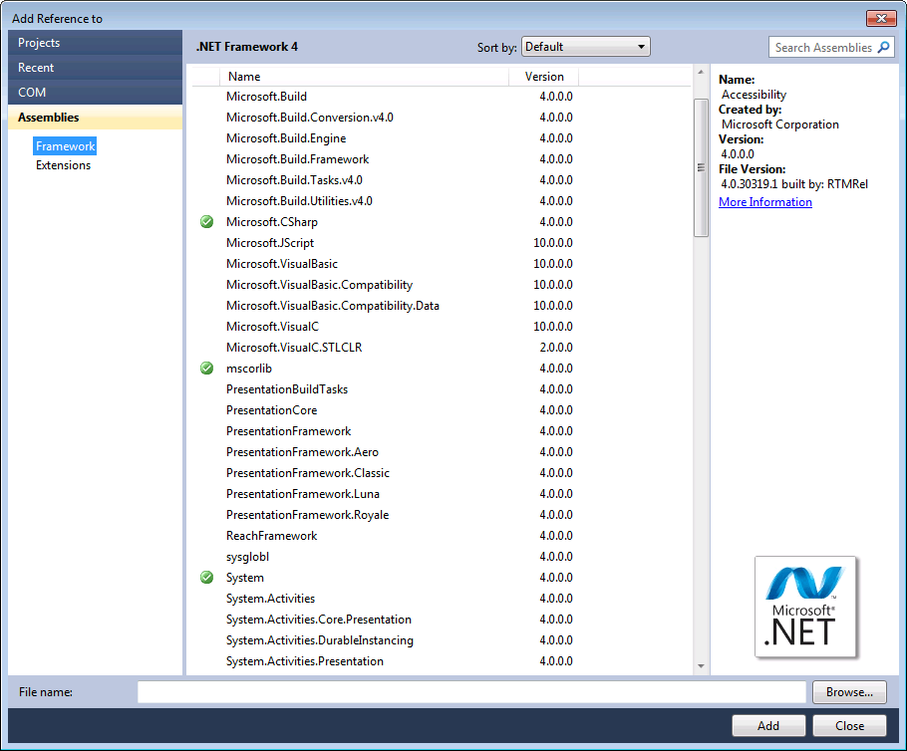Select Microsoft.JScript assembly
Image resolution: width=907 pixels, height=751 pixels.
(269, 243)
